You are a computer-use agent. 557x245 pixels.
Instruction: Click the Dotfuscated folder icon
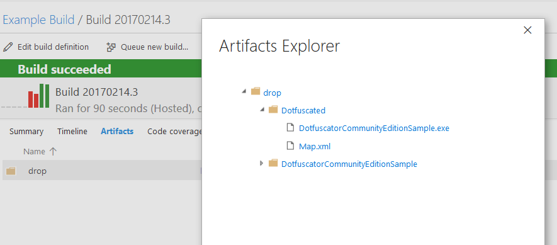273,110
